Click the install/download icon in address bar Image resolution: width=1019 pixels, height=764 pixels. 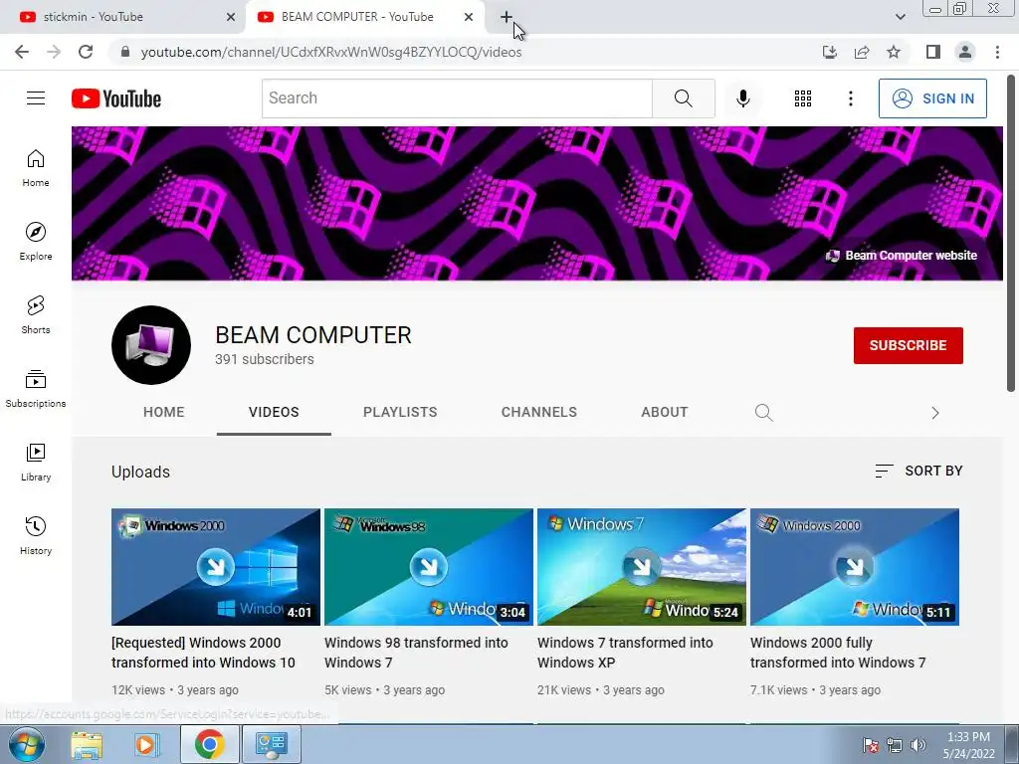[829, 52]
